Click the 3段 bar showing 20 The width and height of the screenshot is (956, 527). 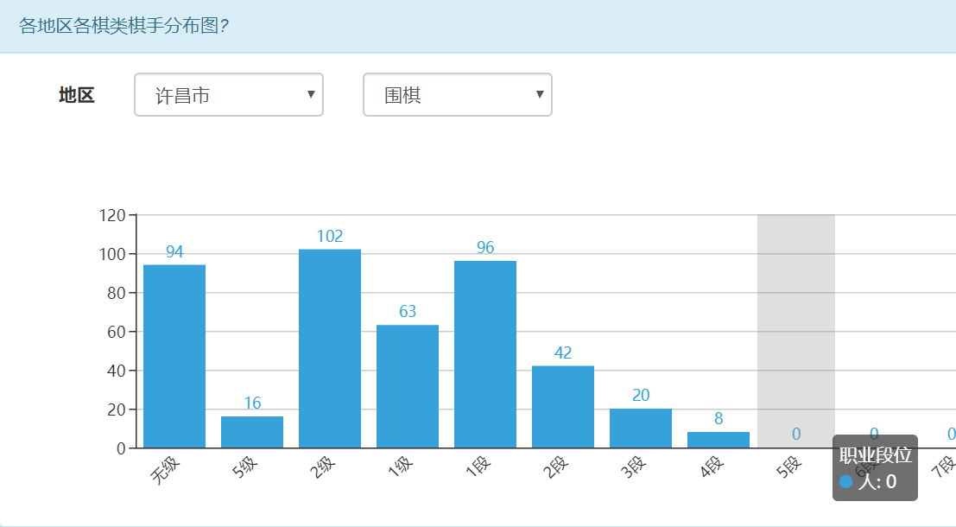[x=641, y=428]
